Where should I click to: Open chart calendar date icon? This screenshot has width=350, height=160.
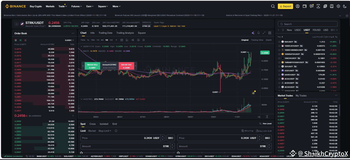(x=121, y=40)
